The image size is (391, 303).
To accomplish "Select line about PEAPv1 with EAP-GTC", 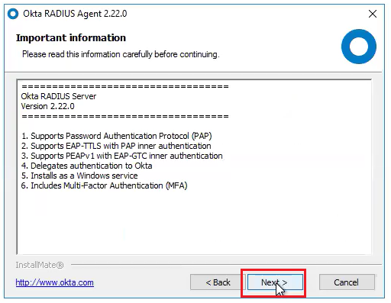I will coord(122,156).
